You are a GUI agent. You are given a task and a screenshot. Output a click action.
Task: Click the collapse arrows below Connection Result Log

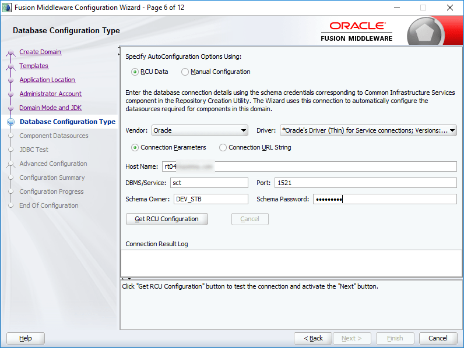pos(126,279)
